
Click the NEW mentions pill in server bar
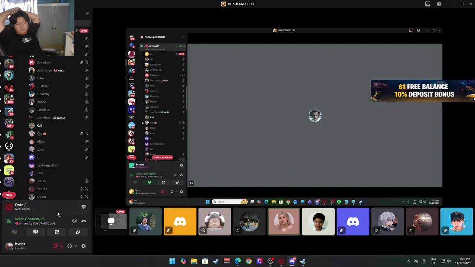(9, 195)
